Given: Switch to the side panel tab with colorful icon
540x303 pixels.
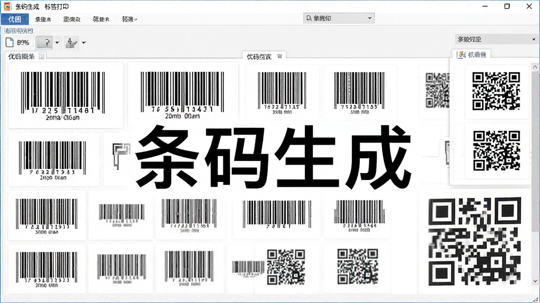Looking at the screenshot, I should [x=471, y=55].
